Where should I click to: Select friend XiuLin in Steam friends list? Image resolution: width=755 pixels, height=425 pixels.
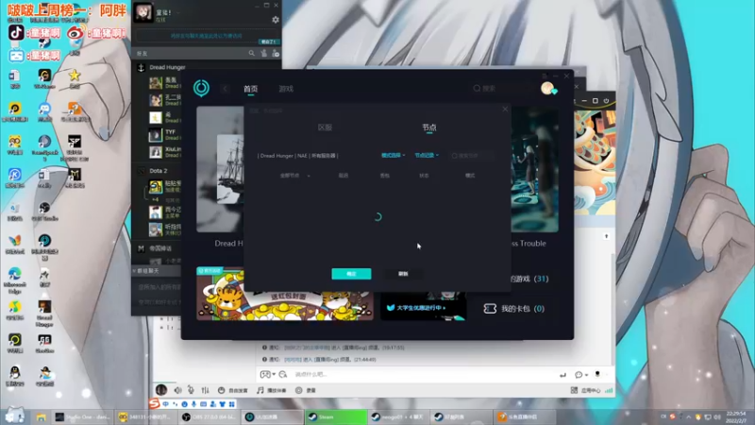tap(164, 152)
